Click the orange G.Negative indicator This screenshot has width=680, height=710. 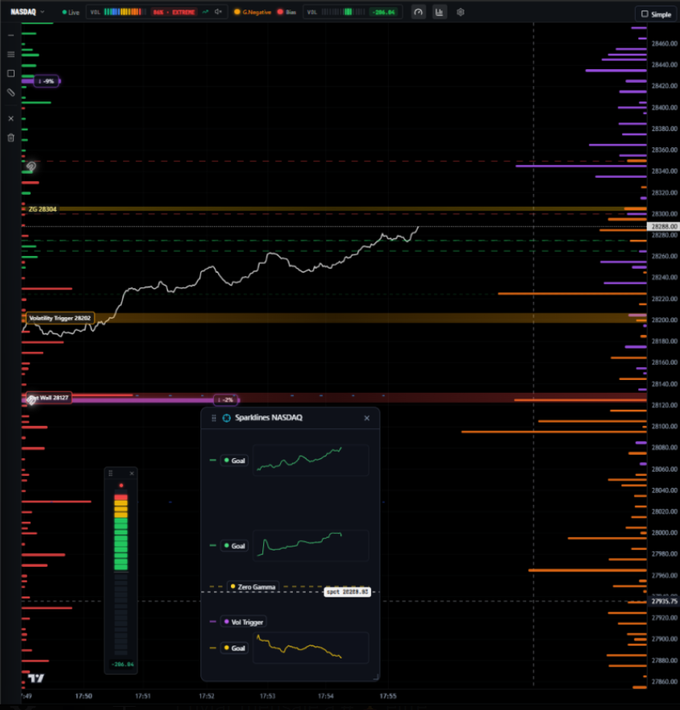(252, 12)
